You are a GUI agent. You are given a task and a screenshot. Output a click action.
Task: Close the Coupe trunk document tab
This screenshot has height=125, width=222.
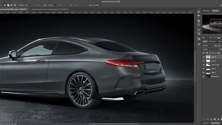point(30,9)
